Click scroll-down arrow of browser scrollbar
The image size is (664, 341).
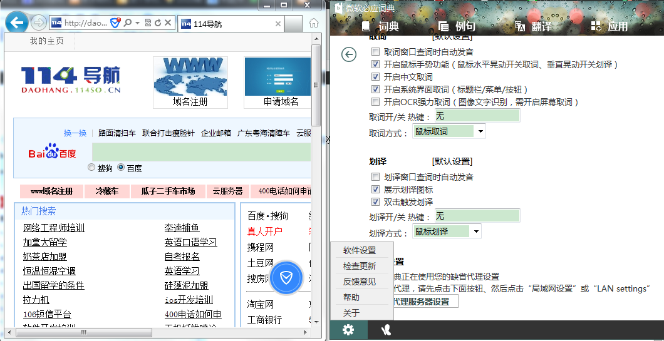(316, 322)
